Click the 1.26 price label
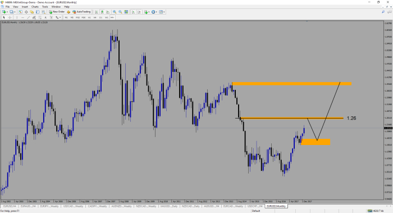393x213 pixels. (351, 118)
